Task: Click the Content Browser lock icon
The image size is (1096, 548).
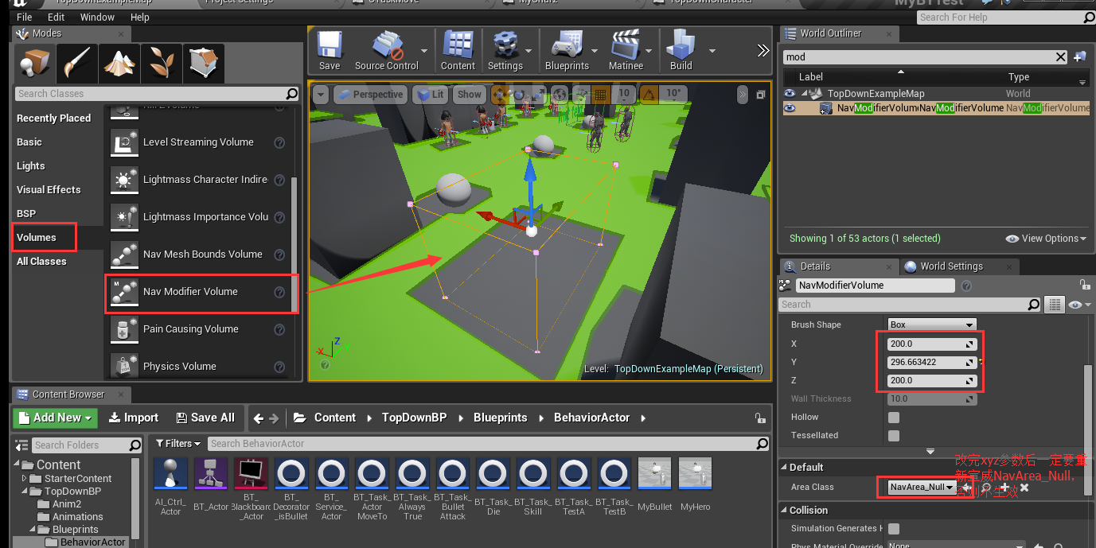Action: pos(760,418)
